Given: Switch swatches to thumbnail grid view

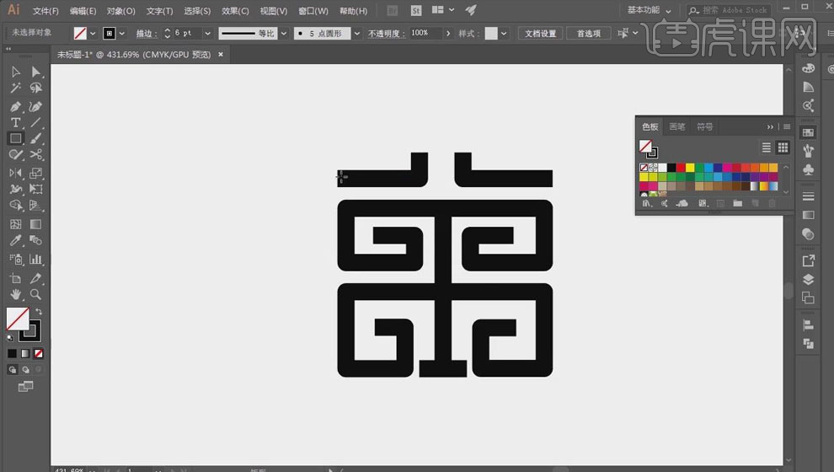Looking at the screenshot, I should click(783, 147).
